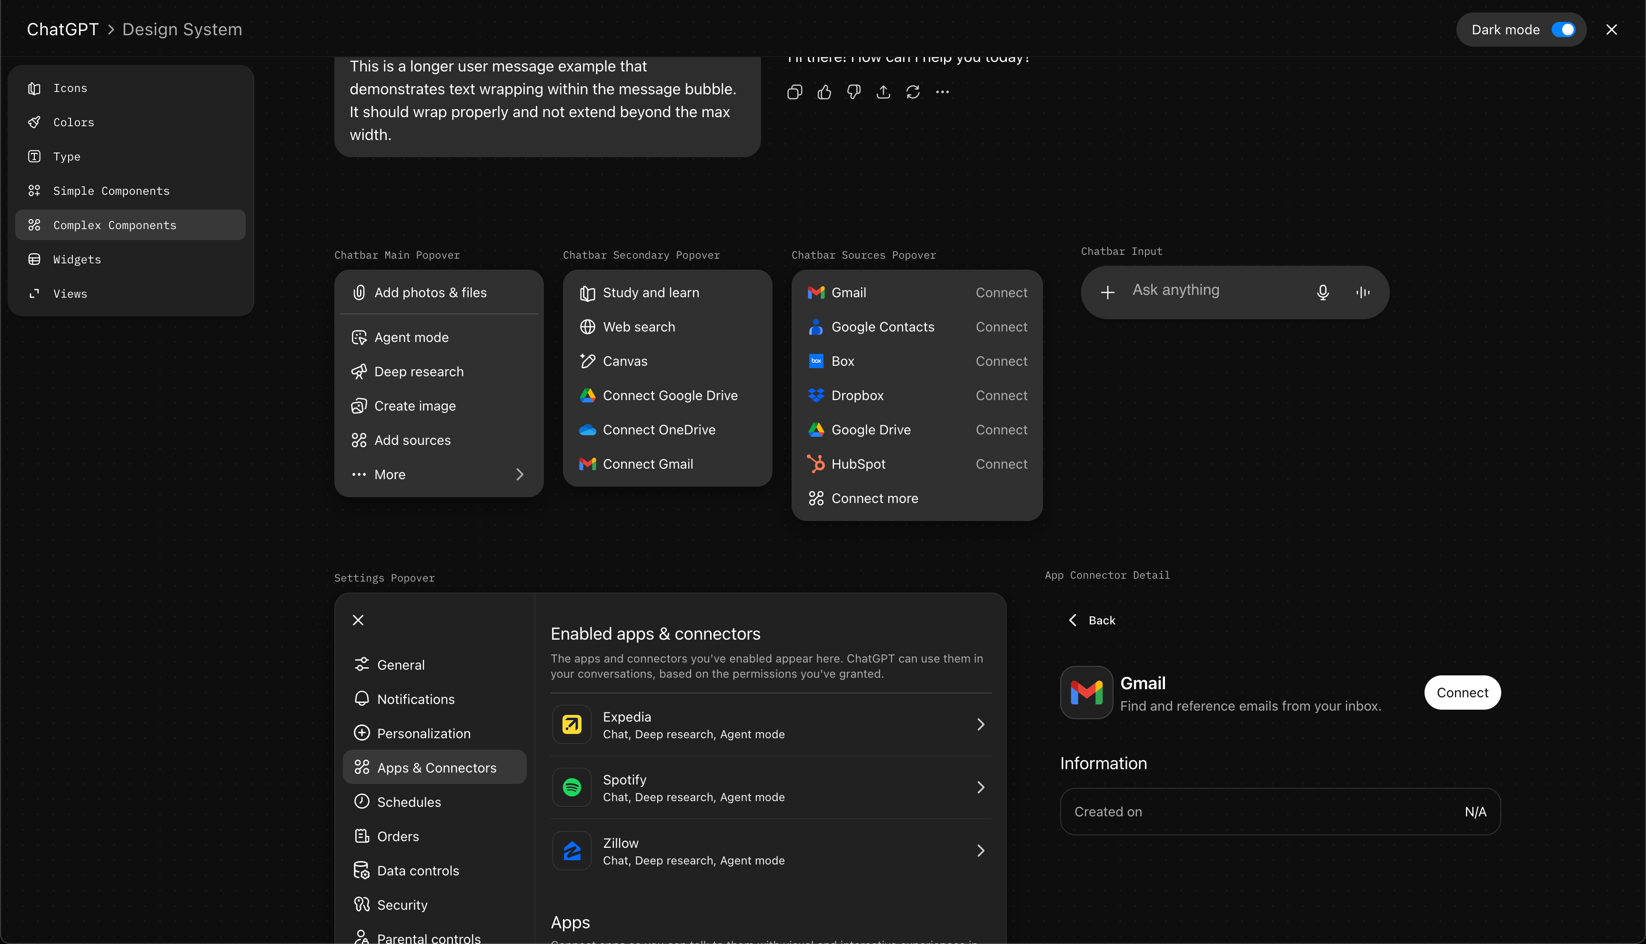1646x944 pixels.
Task: Open the Notifications settings tab
Action: pos(416,699)
